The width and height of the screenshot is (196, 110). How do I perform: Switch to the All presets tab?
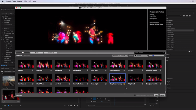point(23,53)
